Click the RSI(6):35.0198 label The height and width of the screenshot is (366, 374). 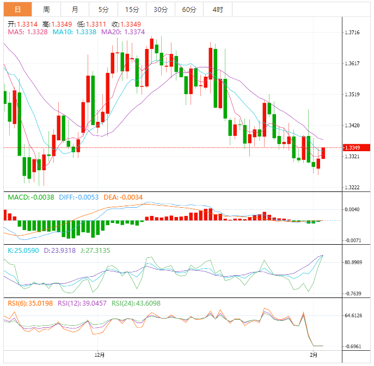click(x=30, y=303)
